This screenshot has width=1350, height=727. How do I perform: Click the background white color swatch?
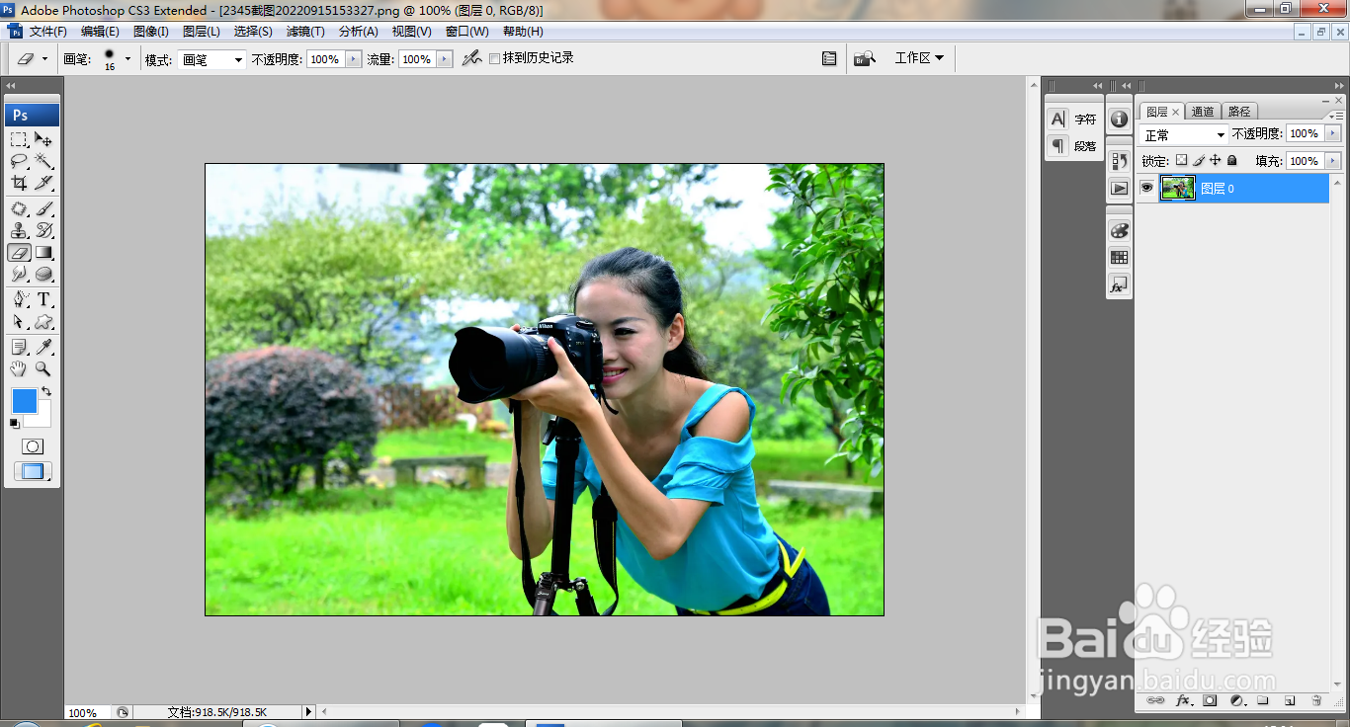tap(43, 419)
